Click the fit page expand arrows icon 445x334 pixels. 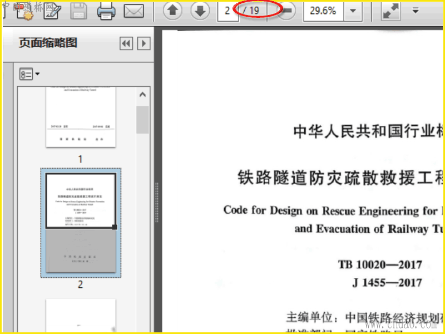[x=390, y=11]
